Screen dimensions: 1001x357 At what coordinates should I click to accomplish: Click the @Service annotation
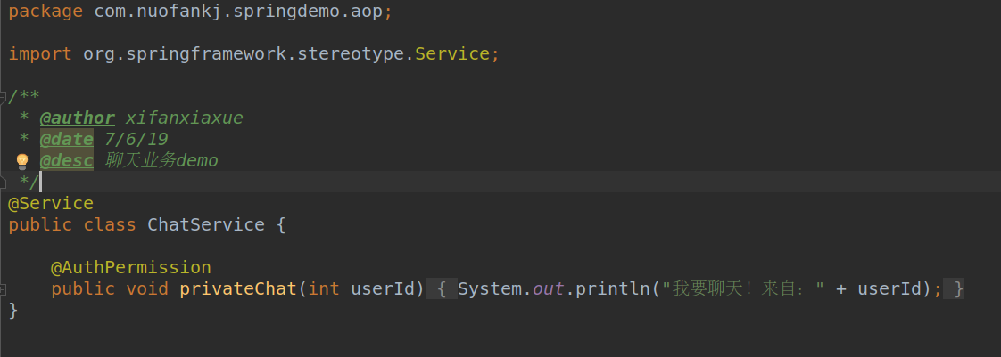pyautogui.click(x=51, y=203)
